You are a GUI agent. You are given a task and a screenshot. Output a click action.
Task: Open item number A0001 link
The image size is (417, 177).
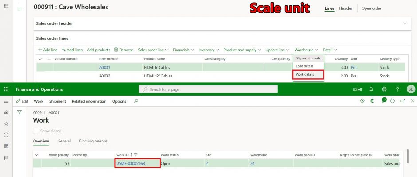click(105, 67)
